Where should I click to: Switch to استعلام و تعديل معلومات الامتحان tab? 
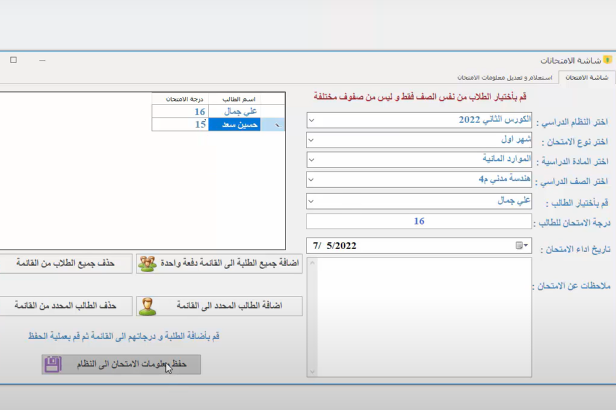pos(505,77)
